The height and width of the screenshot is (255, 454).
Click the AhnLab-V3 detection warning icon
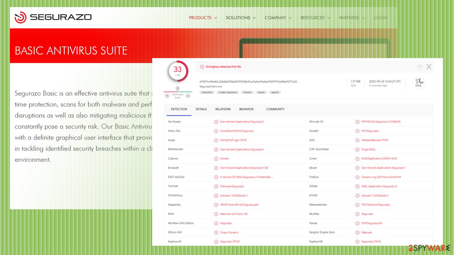(x=357, y=121)
